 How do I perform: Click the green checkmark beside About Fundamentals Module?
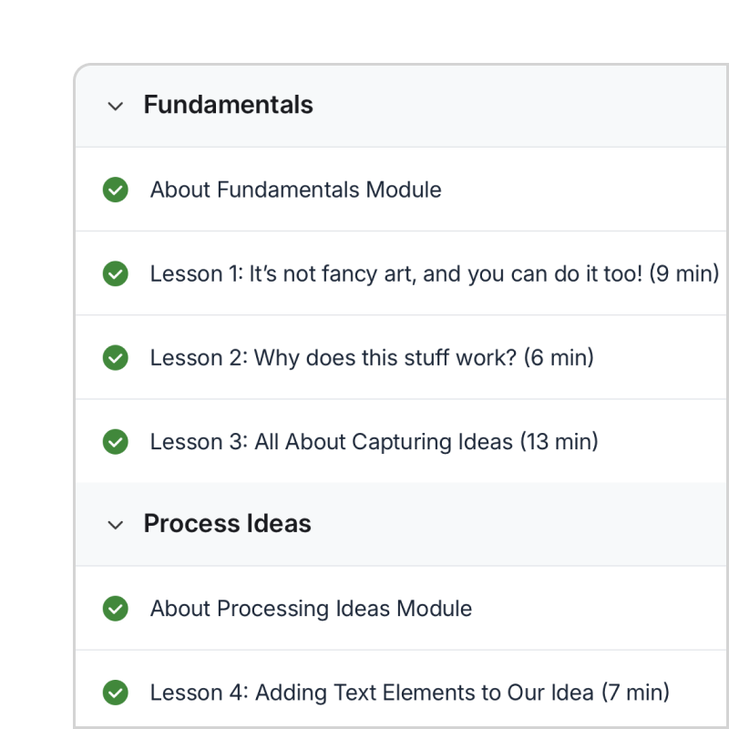point(115,190)
